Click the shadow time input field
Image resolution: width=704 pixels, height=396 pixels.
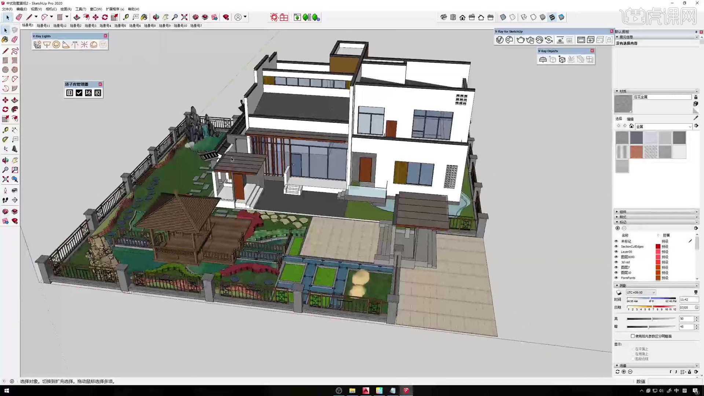pyautogui.click(x=688, y=300)
